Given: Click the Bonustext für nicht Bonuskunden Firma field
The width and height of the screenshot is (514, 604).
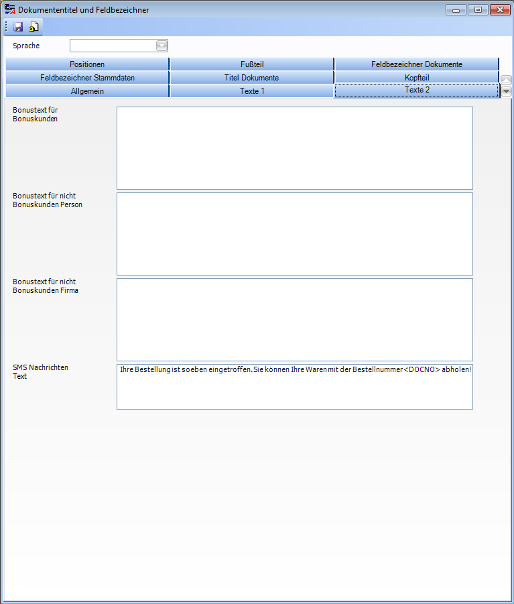Looking at the screenshot, I should click(294, 319).
